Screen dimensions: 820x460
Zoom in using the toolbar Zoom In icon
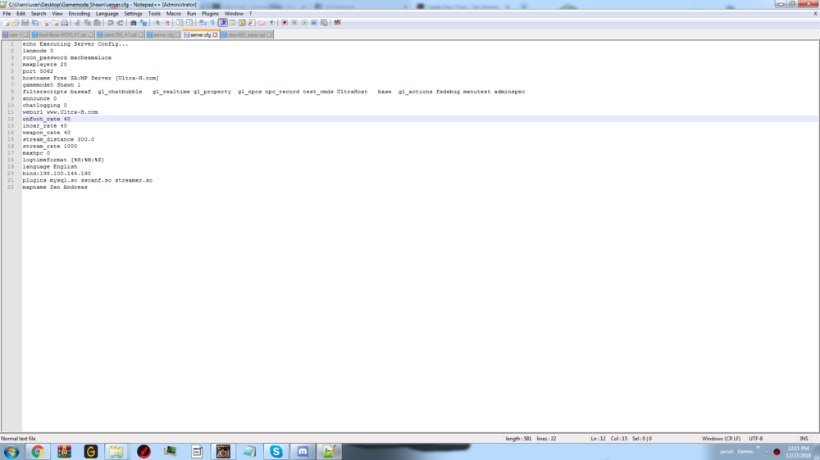(x=157, y=23)
